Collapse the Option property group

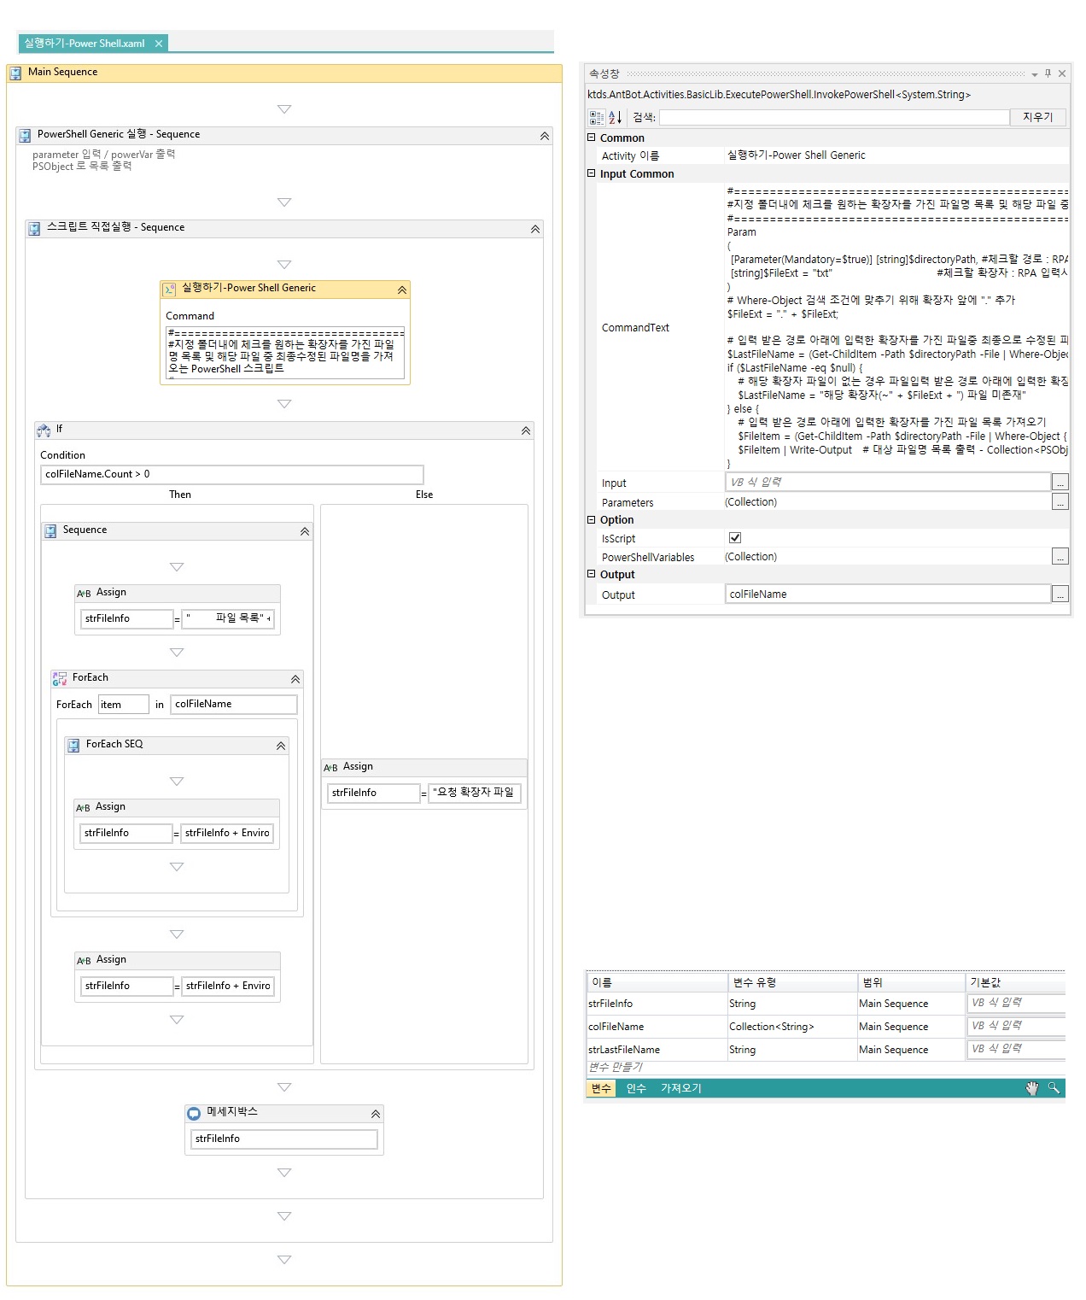coord(592,519)
